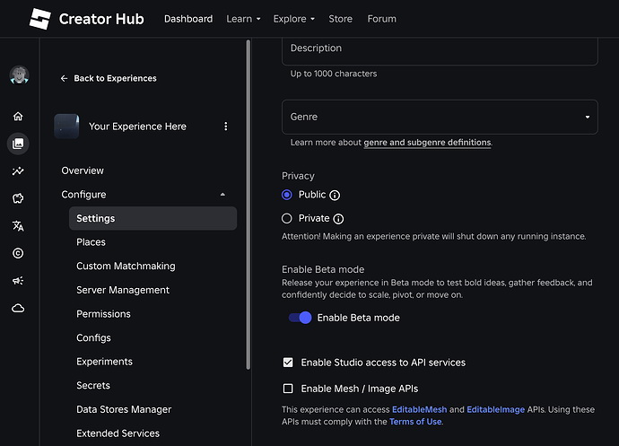Open the Terms of Use link
The height and width of the screenshot is (446, 619).
[x=415, y=422]
